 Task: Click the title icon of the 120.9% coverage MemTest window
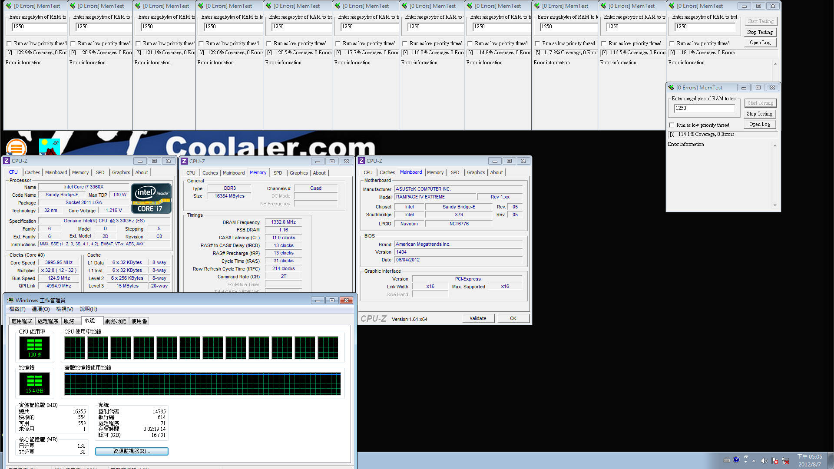[73, 6]
